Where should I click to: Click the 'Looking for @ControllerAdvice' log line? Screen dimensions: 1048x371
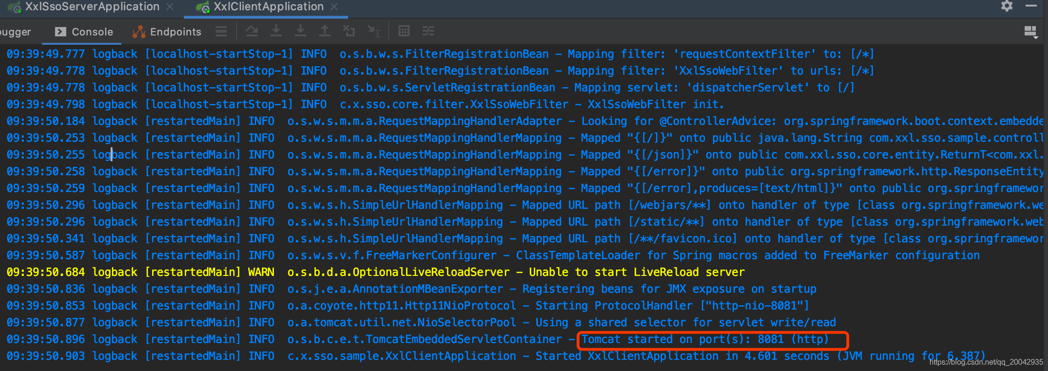(525, 121)
